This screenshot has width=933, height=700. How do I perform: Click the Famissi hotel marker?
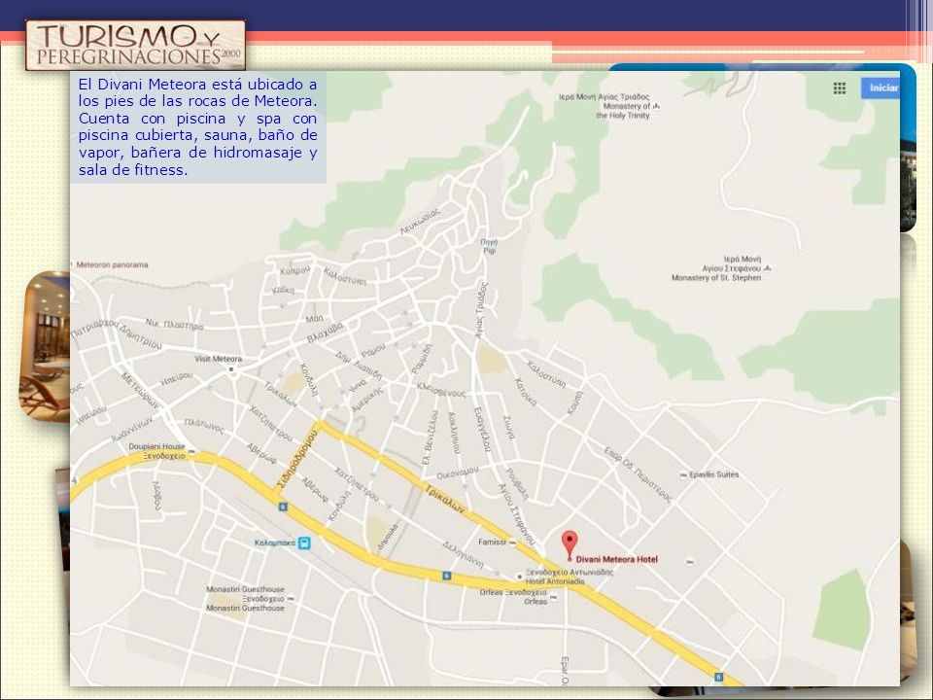click(x=513, y=542)
